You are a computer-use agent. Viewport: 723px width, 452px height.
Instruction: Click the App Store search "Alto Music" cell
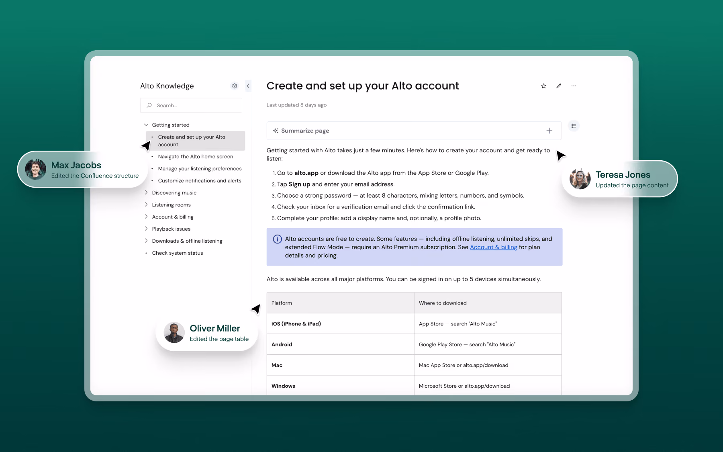point(488,324)
